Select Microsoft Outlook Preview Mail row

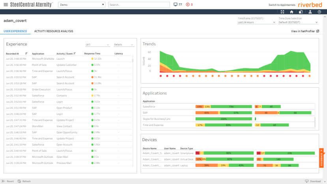pyautogui.click(x=69, y=163)
